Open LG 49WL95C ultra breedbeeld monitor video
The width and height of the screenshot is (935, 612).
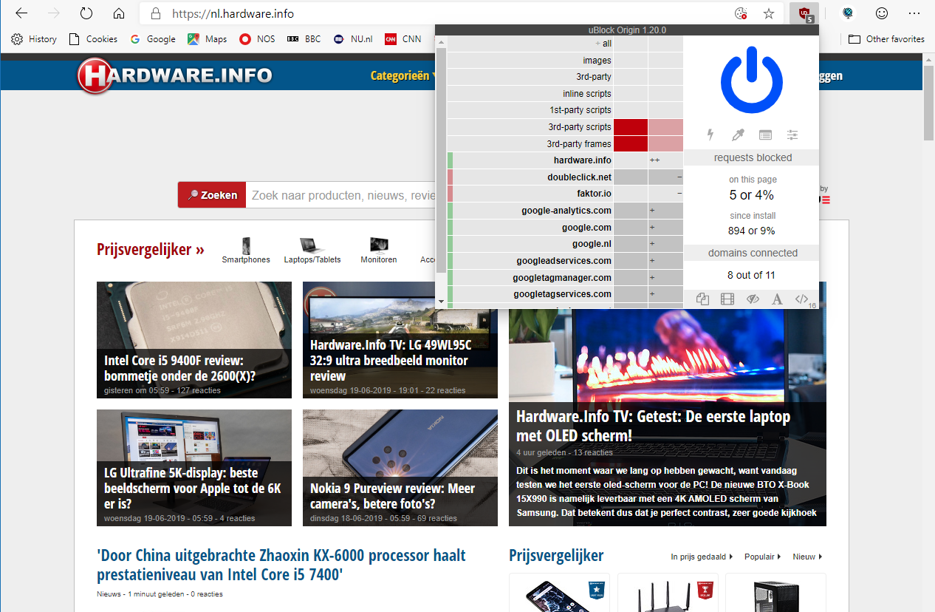pyautogui.click(x=400, y=340)
